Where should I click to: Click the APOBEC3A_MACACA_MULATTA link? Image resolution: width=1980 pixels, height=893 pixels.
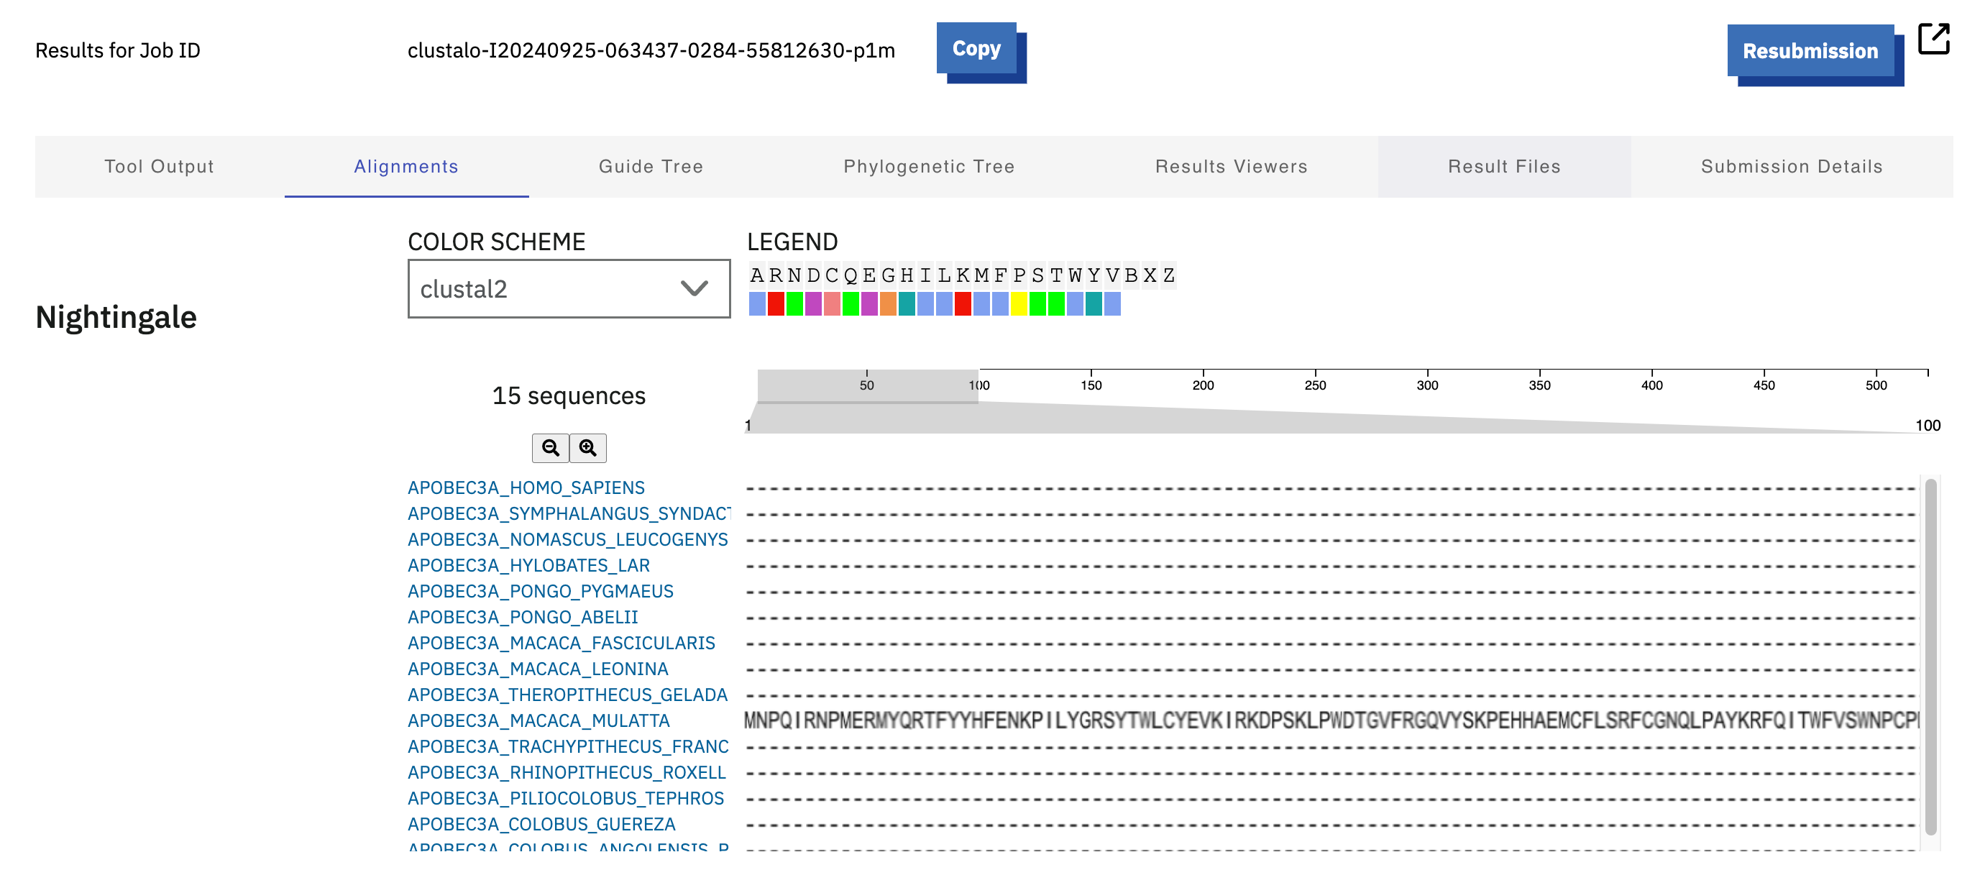coord(538,721)
